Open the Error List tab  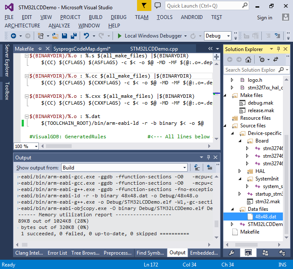57,253
